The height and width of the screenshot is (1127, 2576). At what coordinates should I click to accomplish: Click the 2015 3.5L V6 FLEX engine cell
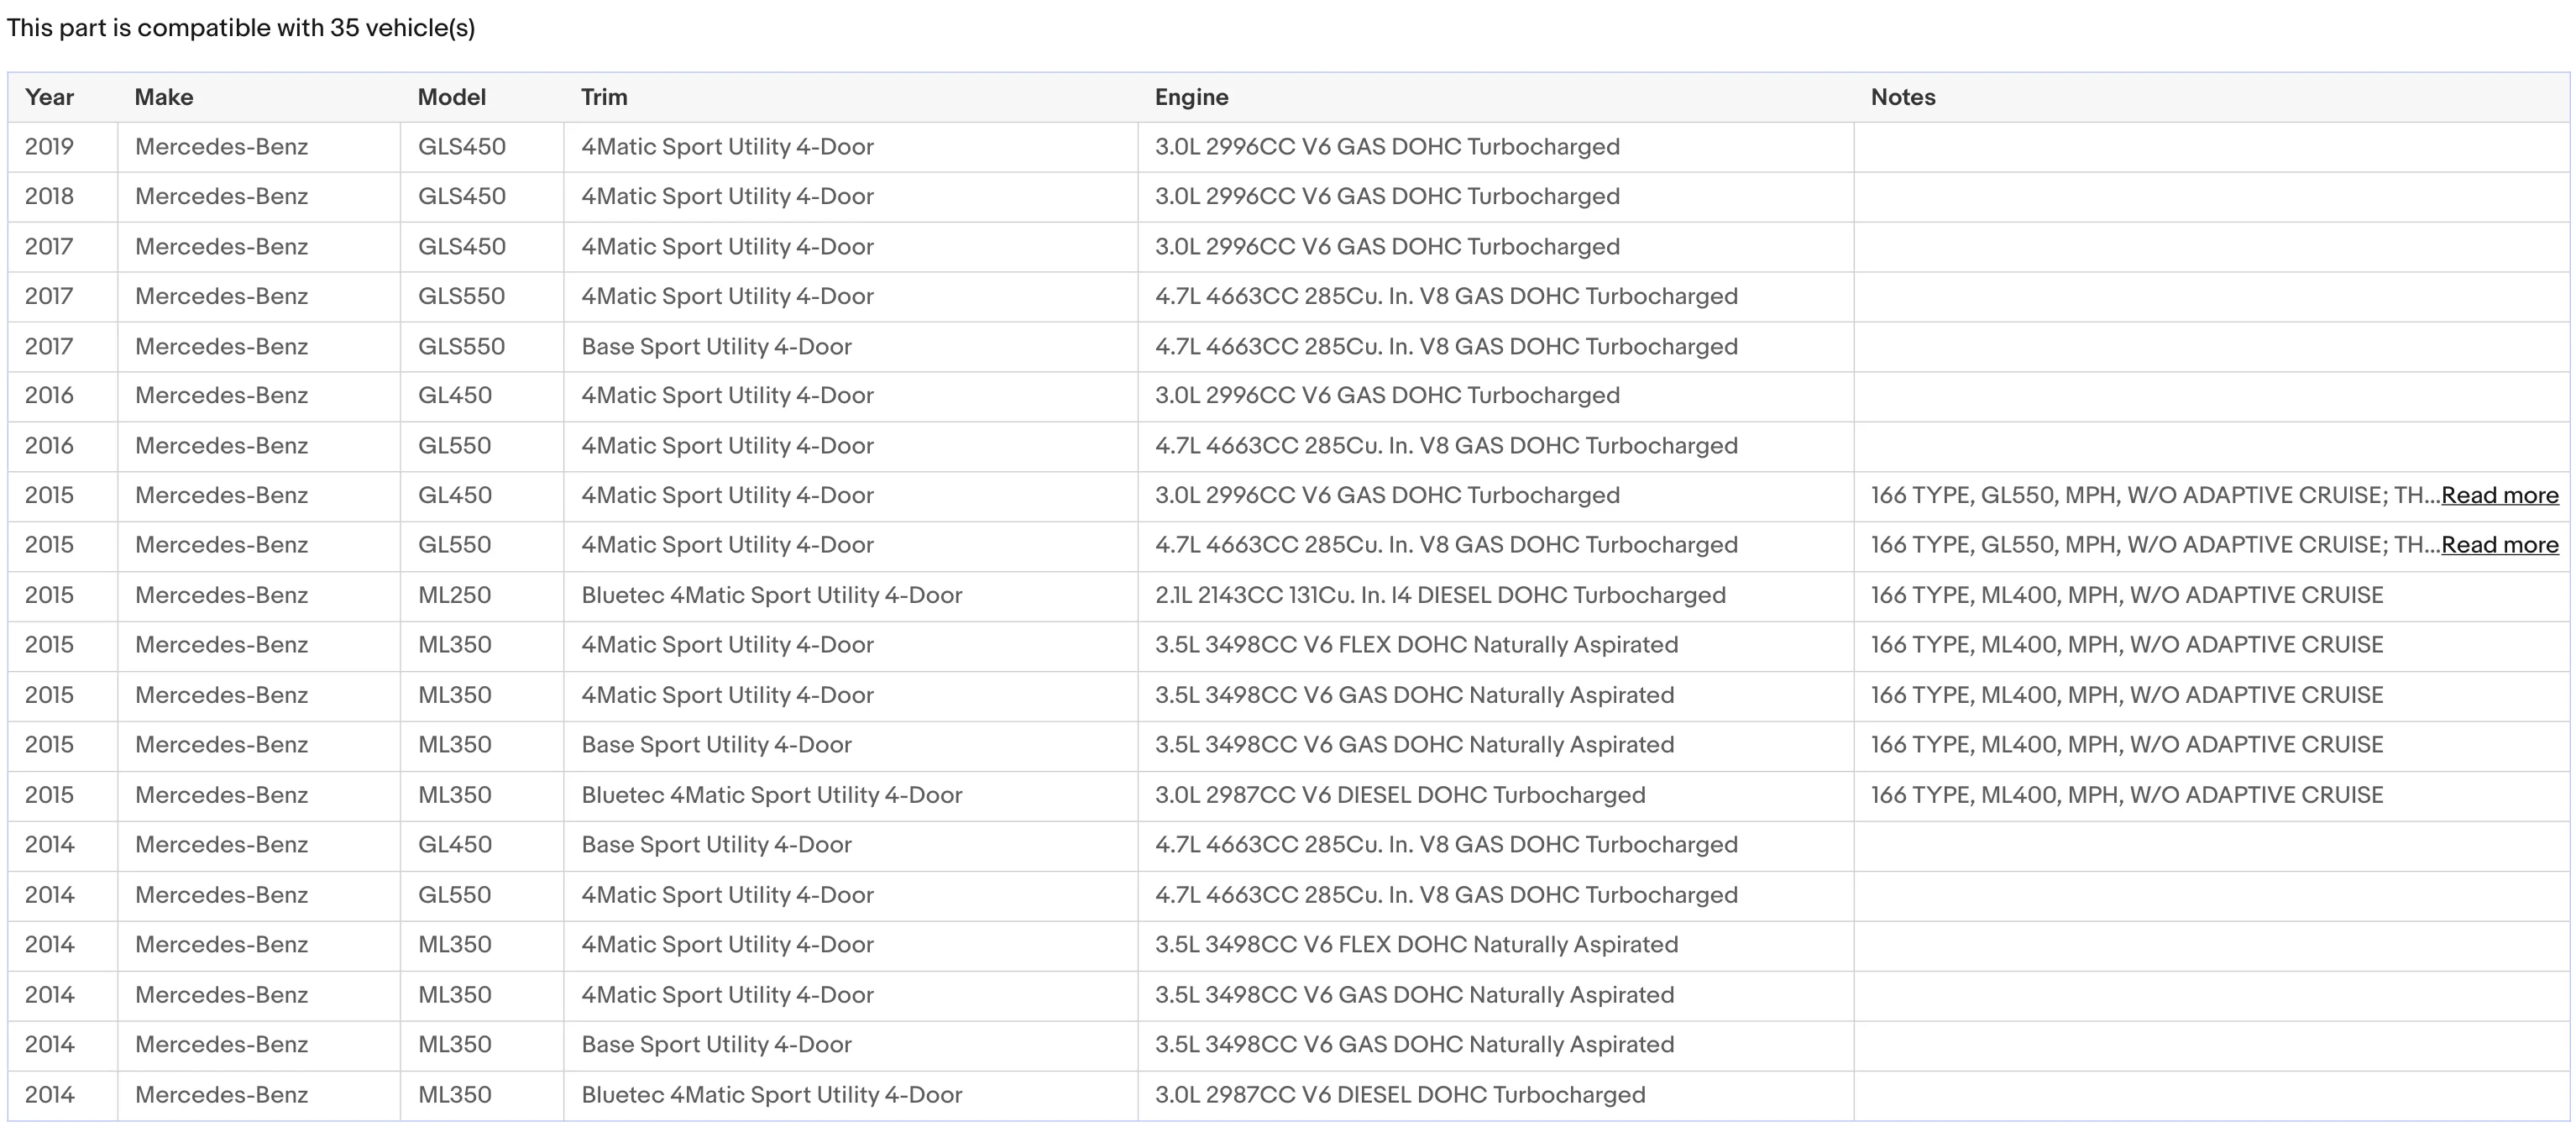tap(1496, 645)
